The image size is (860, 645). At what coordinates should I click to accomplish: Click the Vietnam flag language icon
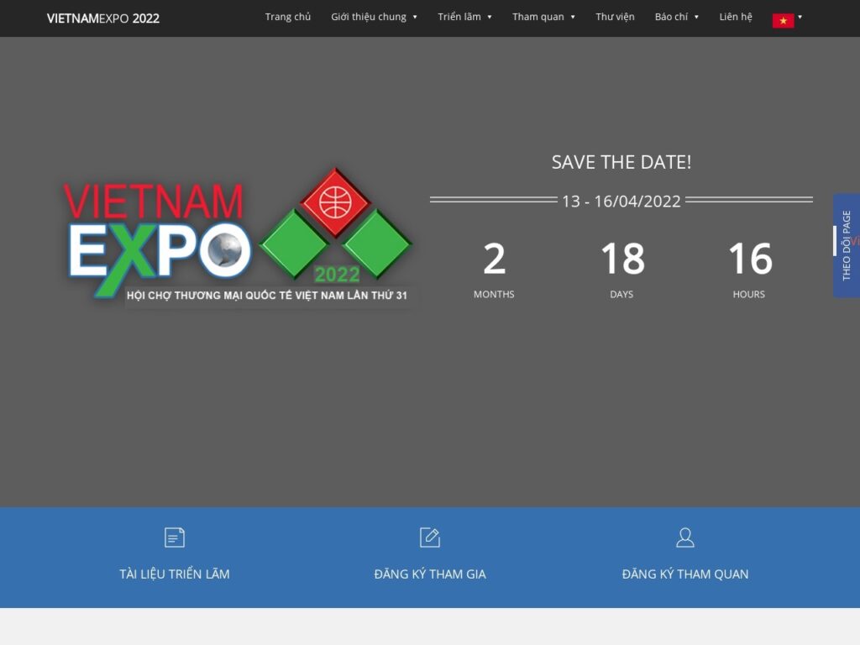[784, 21]
